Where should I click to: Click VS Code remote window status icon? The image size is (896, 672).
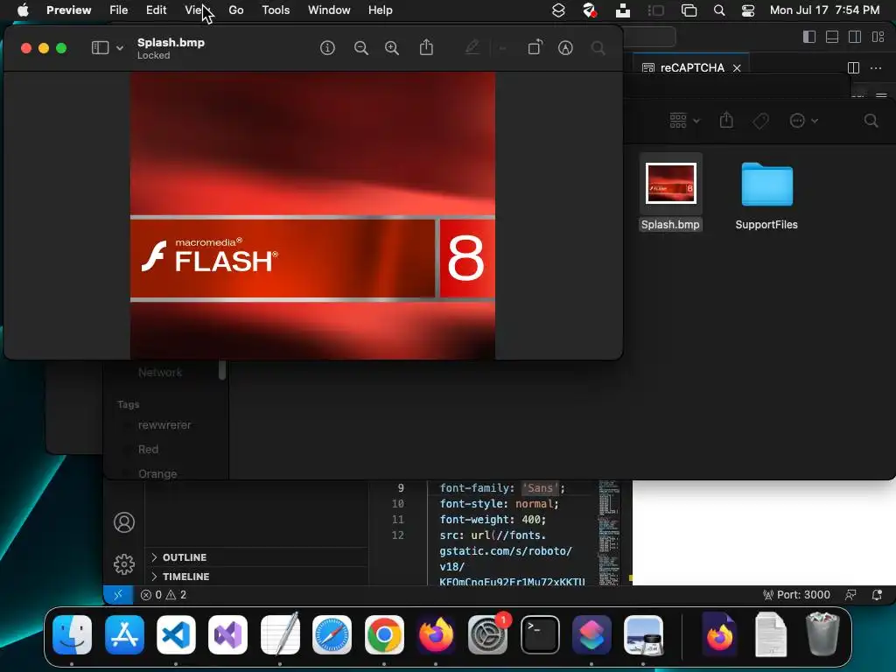(x=118, y=595)
